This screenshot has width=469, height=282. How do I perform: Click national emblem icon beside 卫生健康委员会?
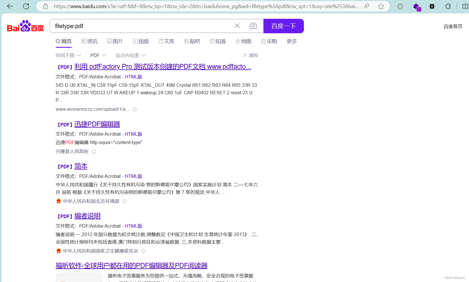click(59, 251)
